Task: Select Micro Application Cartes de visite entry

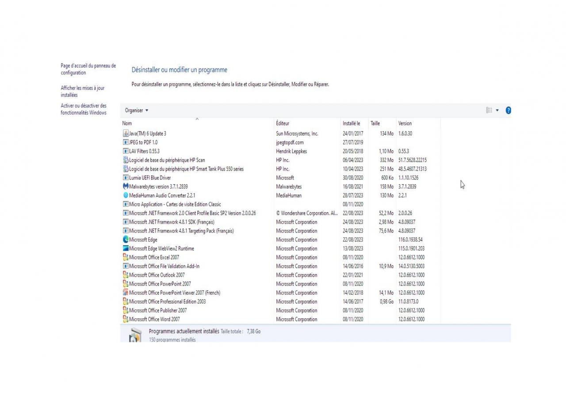Action: [x=175, y=204]
